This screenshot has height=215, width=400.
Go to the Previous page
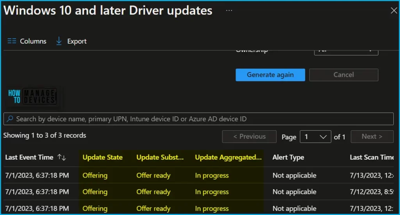click(249, 137)
